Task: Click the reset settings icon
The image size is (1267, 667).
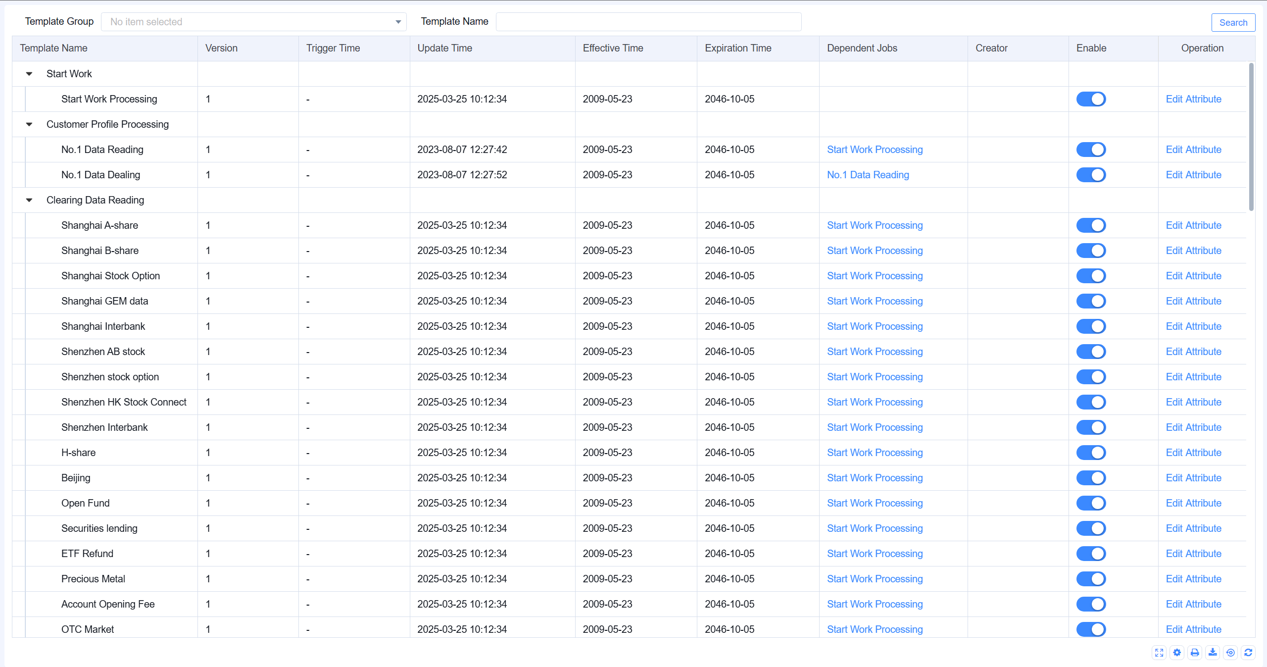Action: click(1230, 653)
